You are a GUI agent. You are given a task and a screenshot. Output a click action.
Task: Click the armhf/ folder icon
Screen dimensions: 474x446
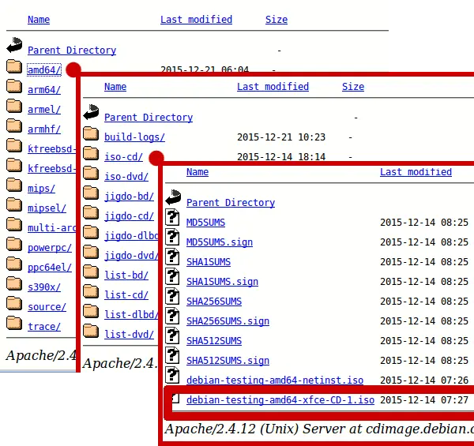[x=14, y=126]
